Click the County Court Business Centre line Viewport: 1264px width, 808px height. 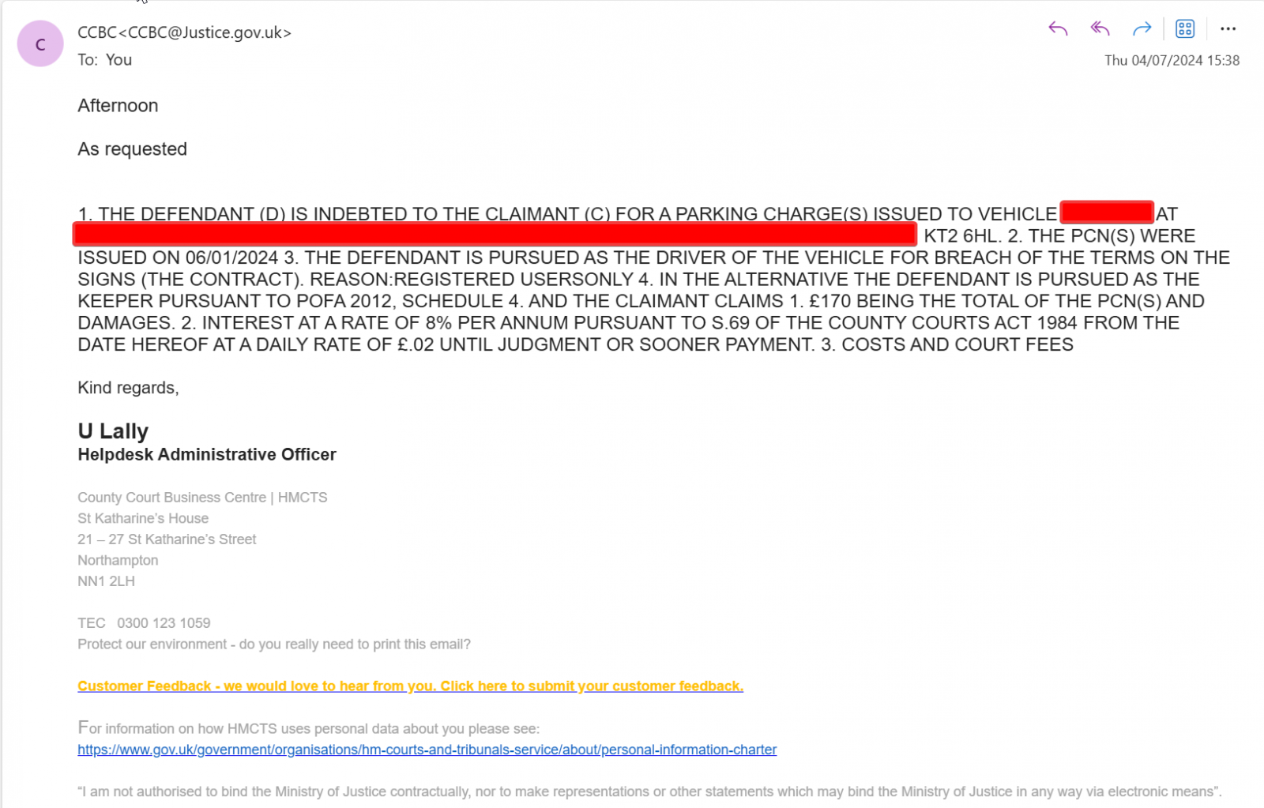[202, 498]
